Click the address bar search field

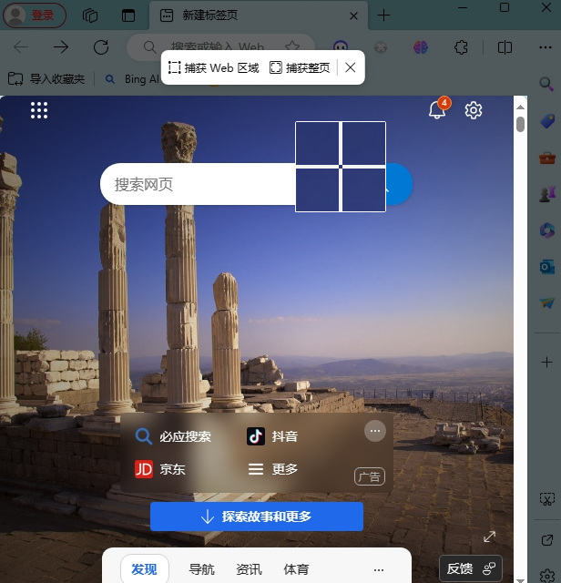(x=220, y=47)
